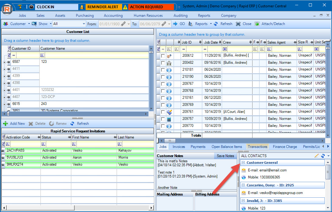Switch to the Finance Charge tab

click(285, 147)
